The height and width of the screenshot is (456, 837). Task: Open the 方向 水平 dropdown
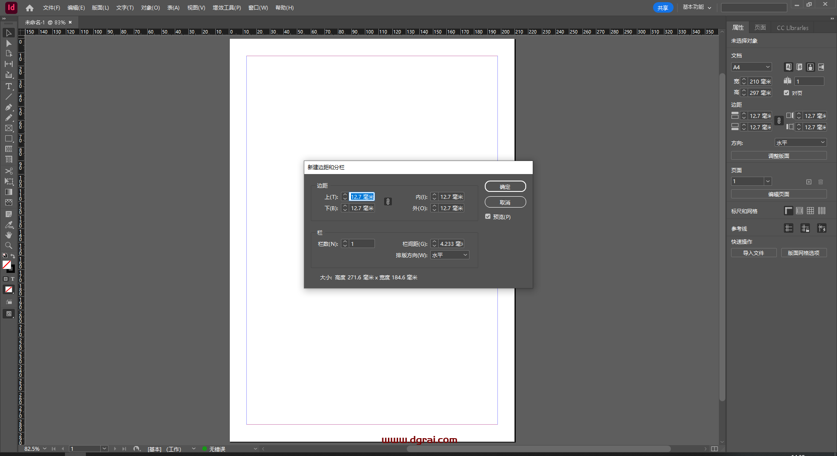coord(801,143)
